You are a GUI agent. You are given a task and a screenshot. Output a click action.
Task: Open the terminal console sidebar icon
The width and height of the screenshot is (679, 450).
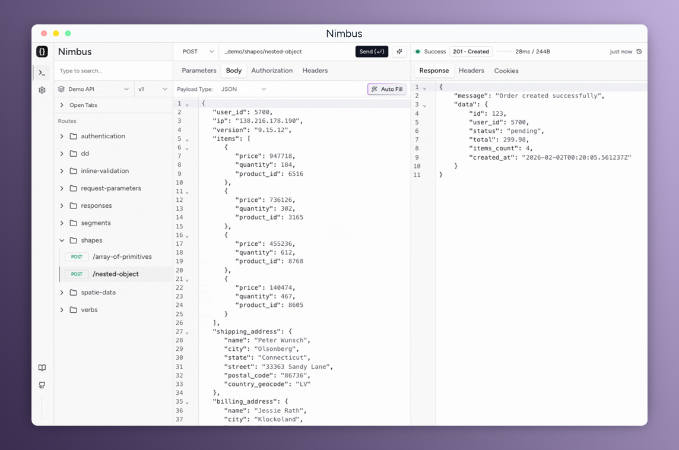[42, 73]
